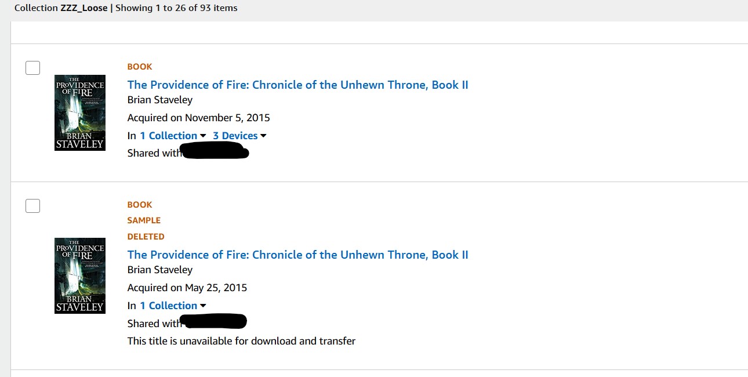Click 'Acquired on November 5, 2015' text
The width and height of the screenshot is (748, 377).
tap(199, 118)
